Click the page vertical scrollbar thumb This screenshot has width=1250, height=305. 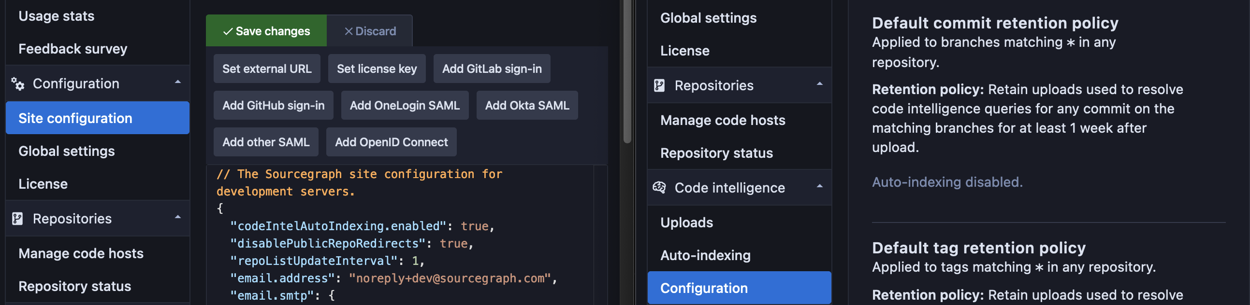coord(627,71)
